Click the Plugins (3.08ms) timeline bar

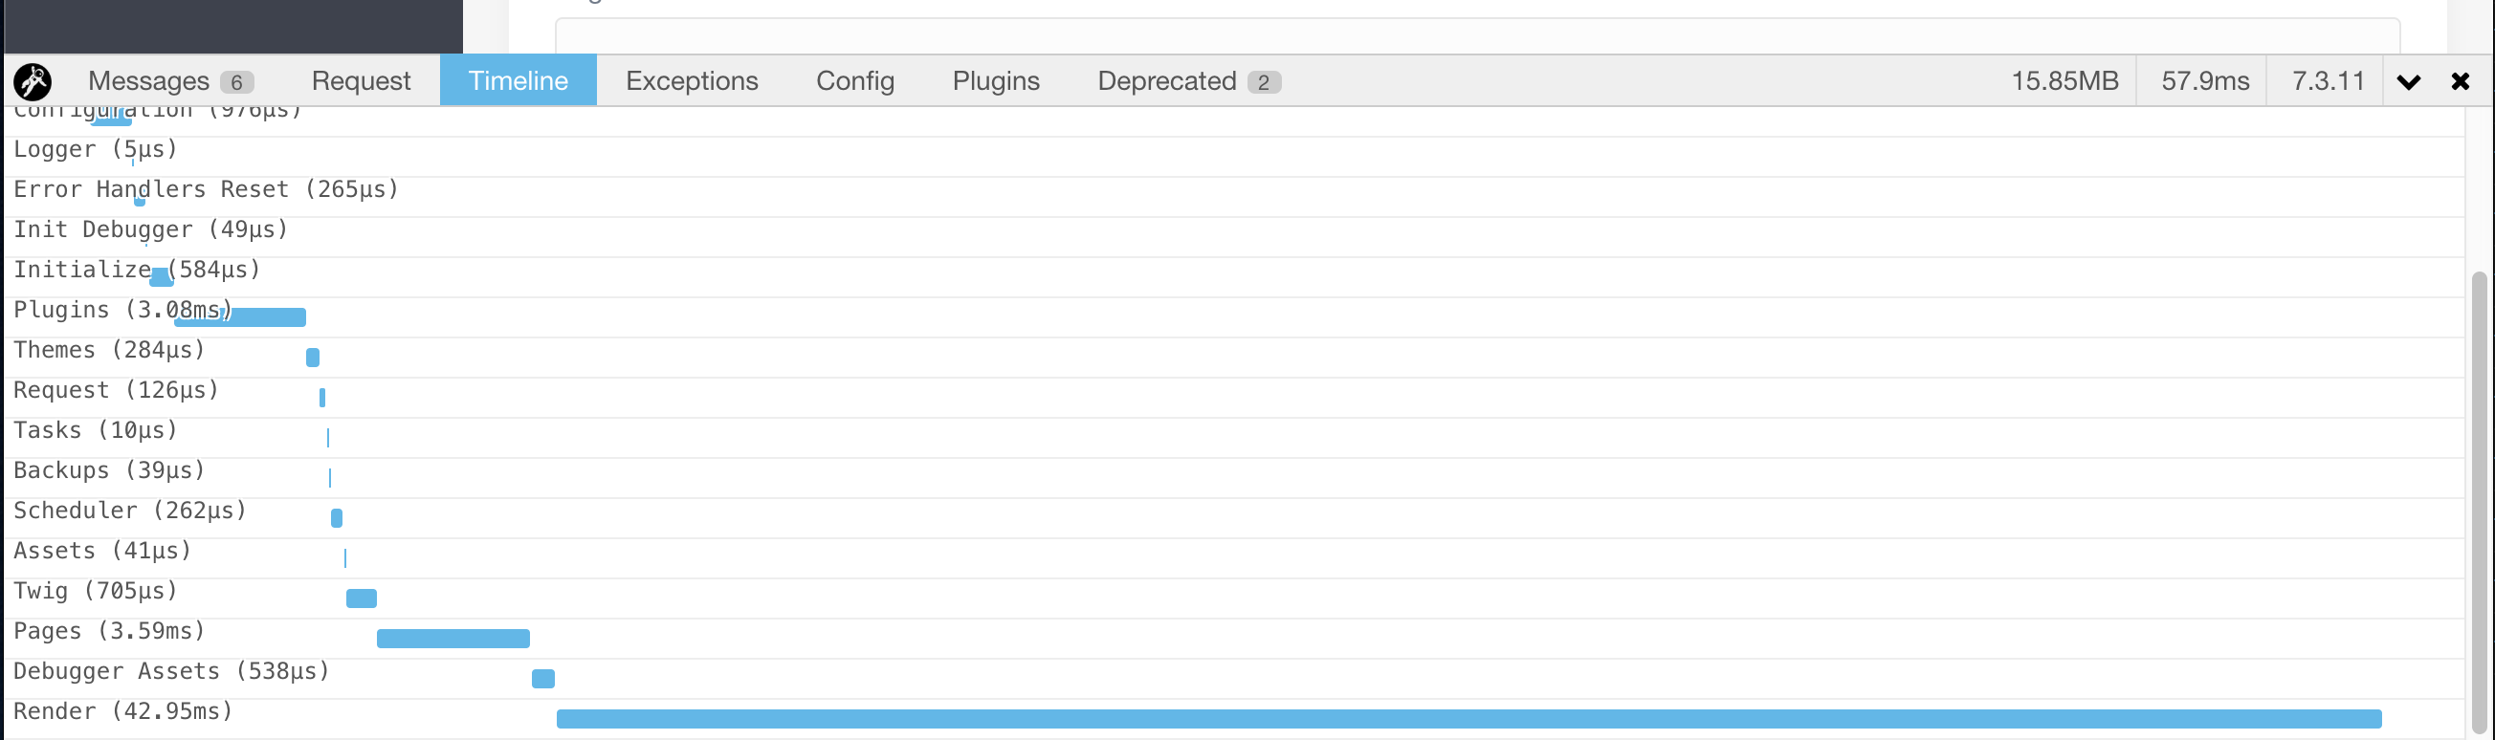[240, 316]
